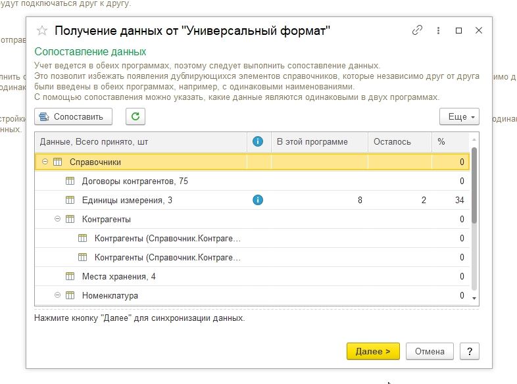Viewport: 517px width, 384px height.
Task: Click table icon beside Договоры контрагентов
Action: [70, 181]
